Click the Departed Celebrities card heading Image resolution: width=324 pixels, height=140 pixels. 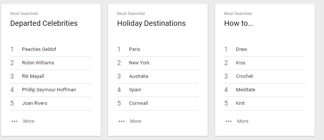(44, 23)
